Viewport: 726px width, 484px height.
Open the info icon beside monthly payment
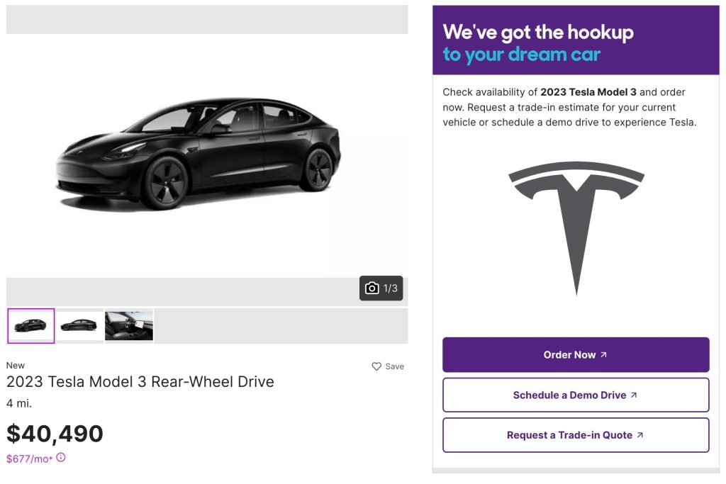click(61, 458)
